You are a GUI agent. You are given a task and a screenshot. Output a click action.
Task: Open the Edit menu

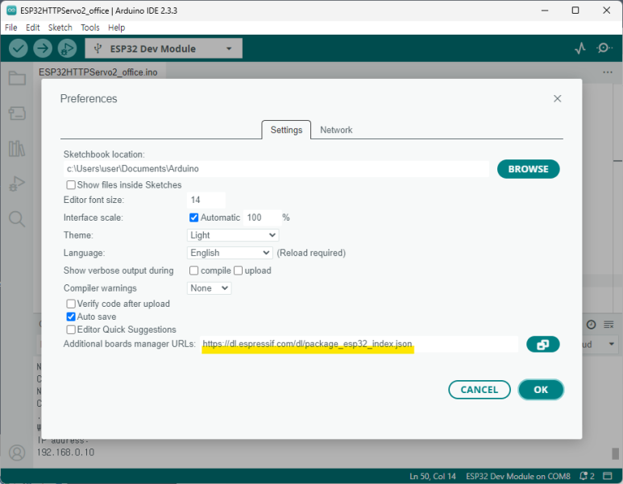click(32, 27)
